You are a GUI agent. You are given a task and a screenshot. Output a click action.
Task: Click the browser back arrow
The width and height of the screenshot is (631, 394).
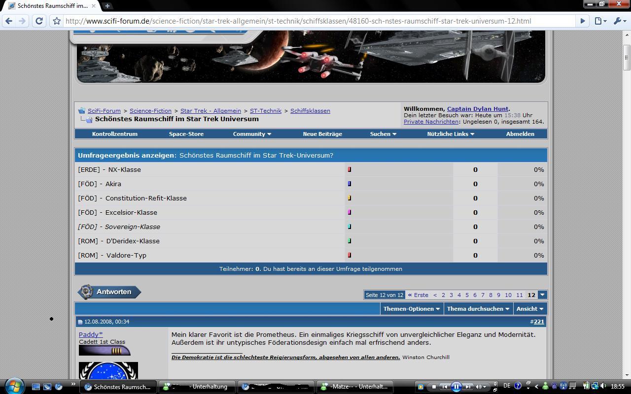pyautogui.click(x=9, y=21)
